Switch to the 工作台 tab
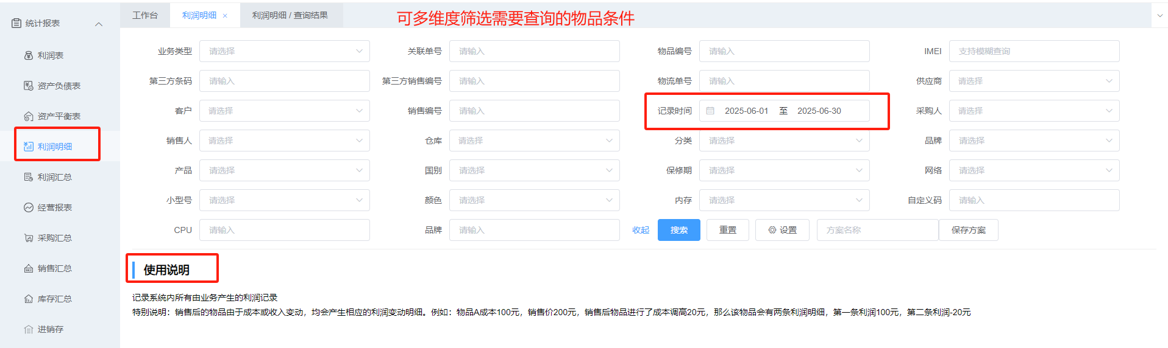The height and width of the screenshot is (348, 1168). click(x=145, y=15)
